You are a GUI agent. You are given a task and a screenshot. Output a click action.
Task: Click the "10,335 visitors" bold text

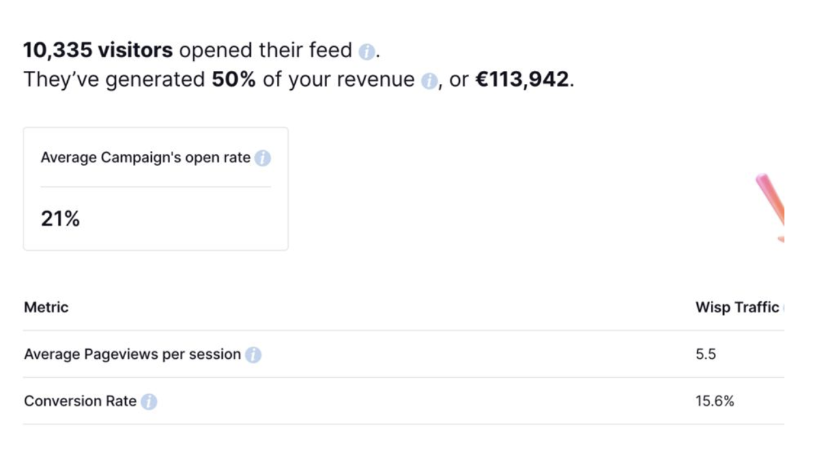coord(98,50)
